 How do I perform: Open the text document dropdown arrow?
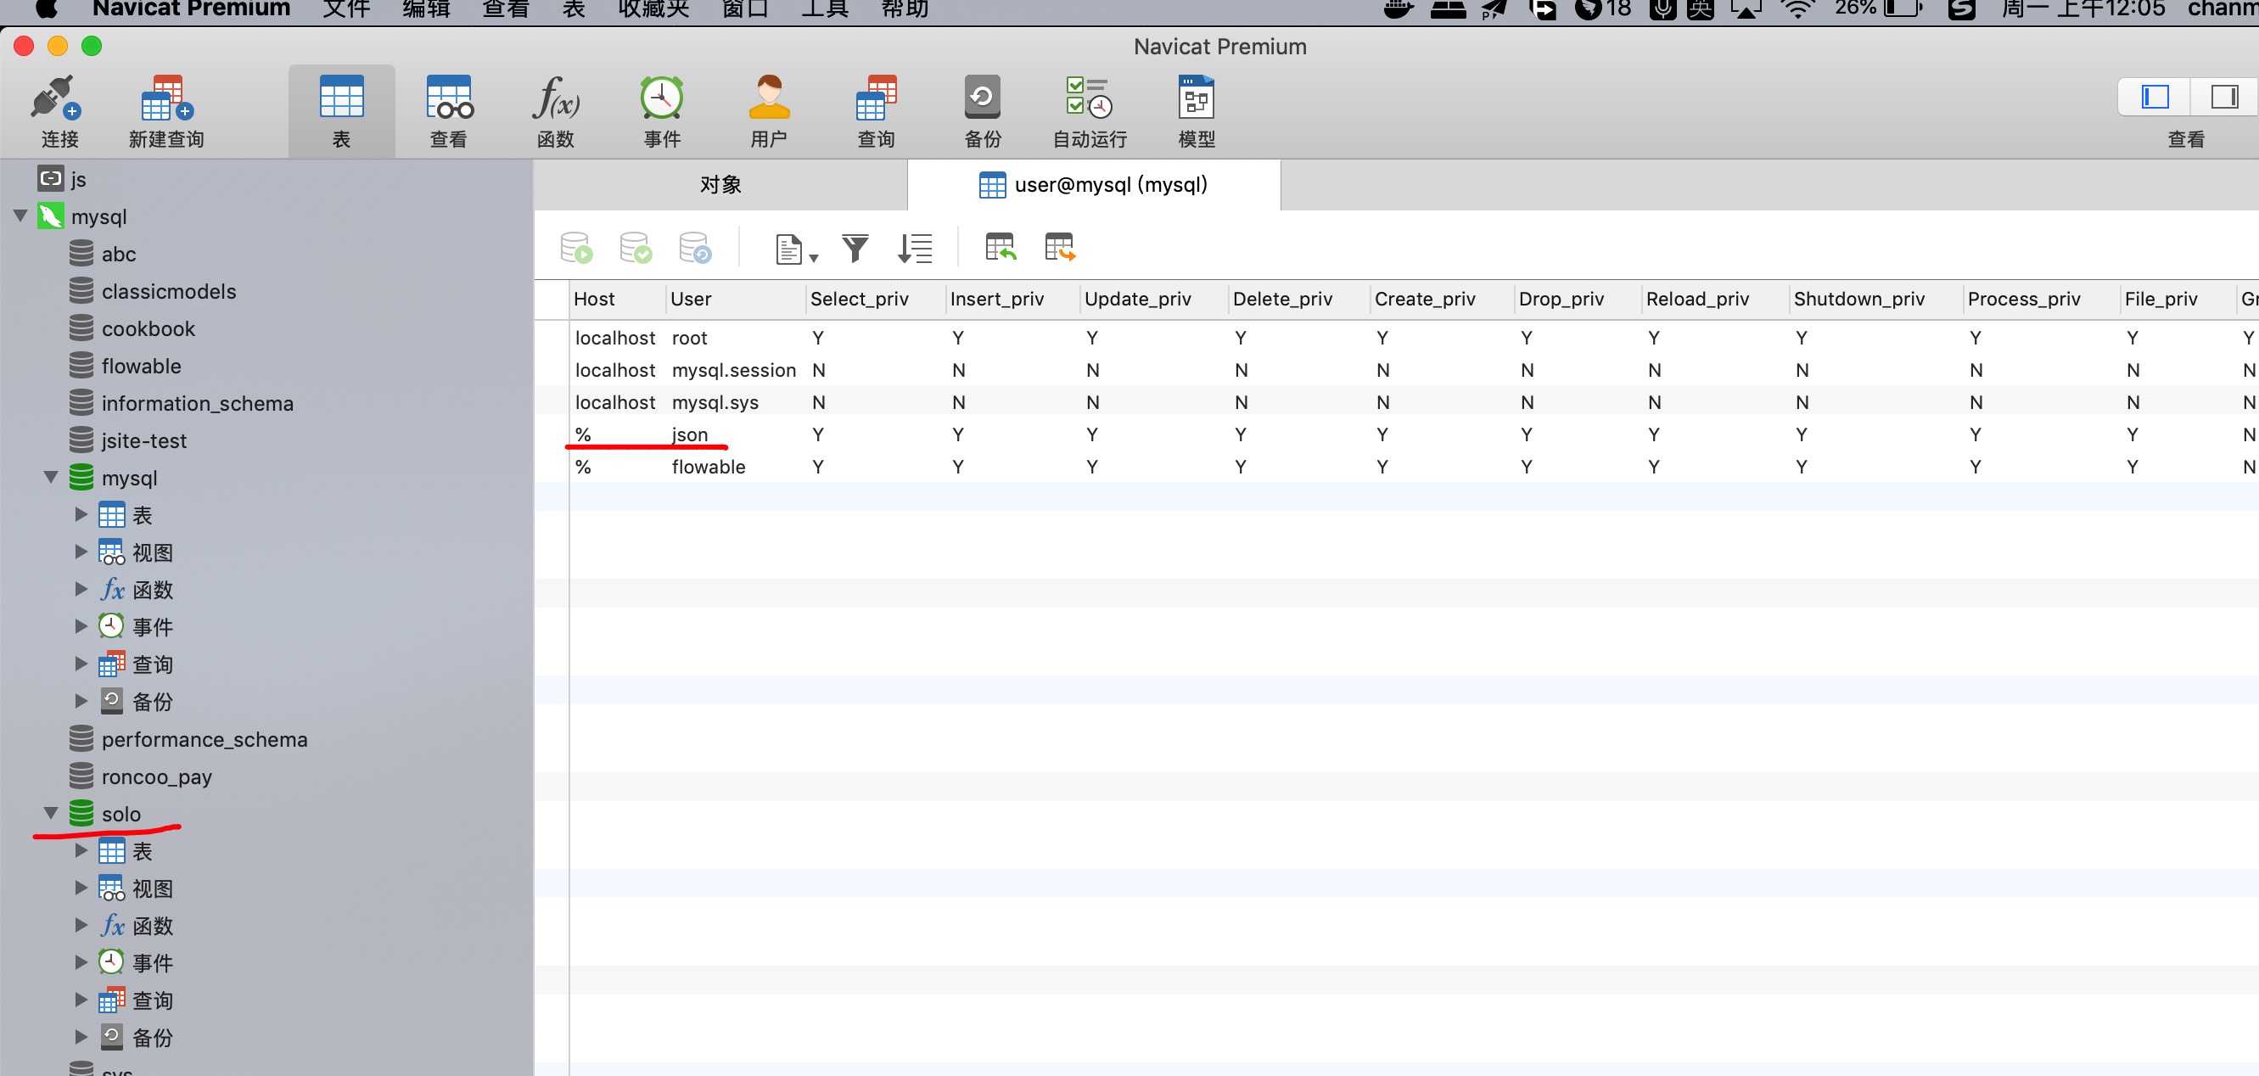coord(814,258)
